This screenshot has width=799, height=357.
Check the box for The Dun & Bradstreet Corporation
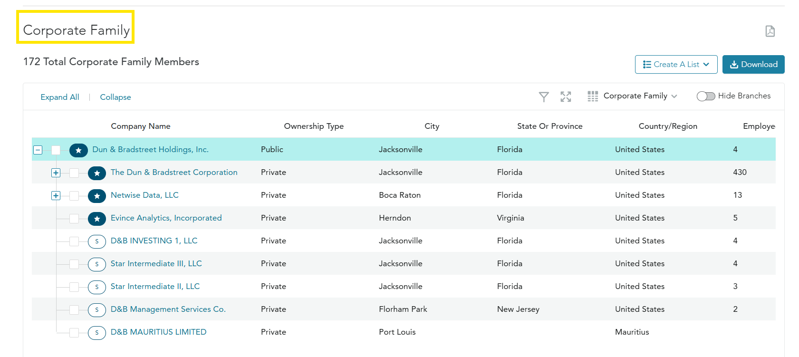pyautogui.click(x=74, y=173)
